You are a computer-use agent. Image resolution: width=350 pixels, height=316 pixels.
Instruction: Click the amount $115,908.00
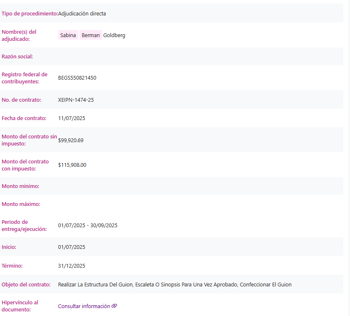tap(72, 165)
